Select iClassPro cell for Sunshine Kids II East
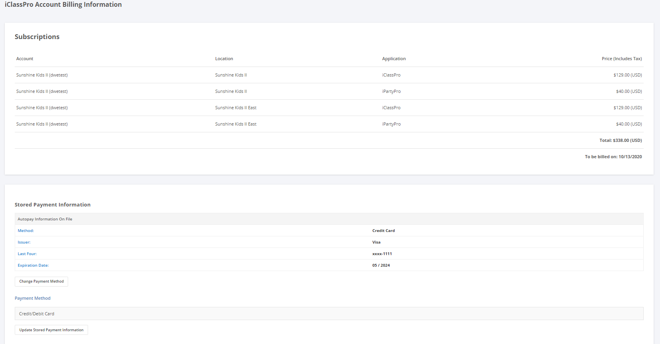660x344 pixels. click(391, 108)
